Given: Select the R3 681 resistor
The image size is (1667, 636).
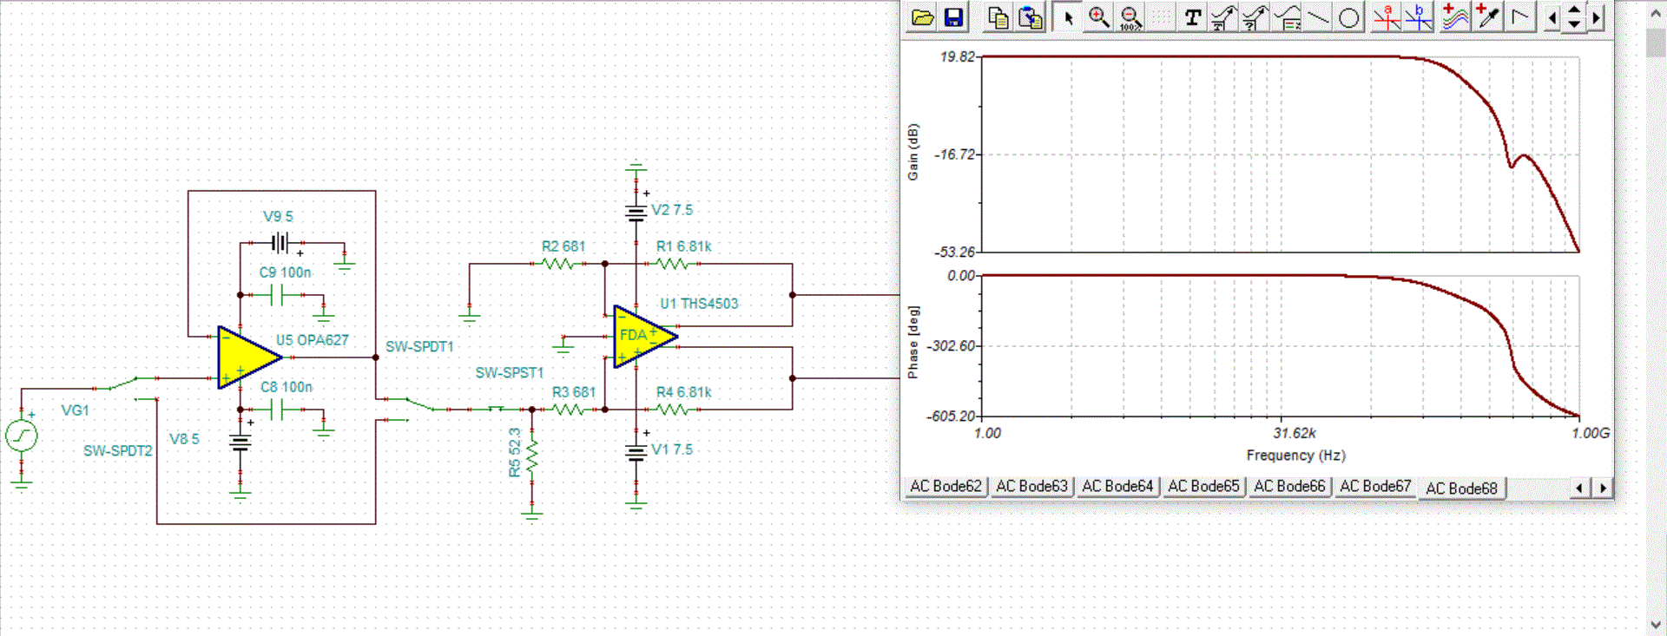Looking at the screenshot, I should coord(570,409).
